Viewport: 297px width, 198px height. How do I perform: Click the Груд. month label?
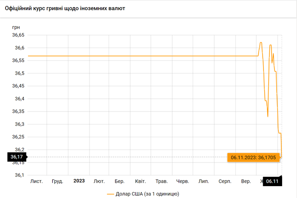coord(57,181)
